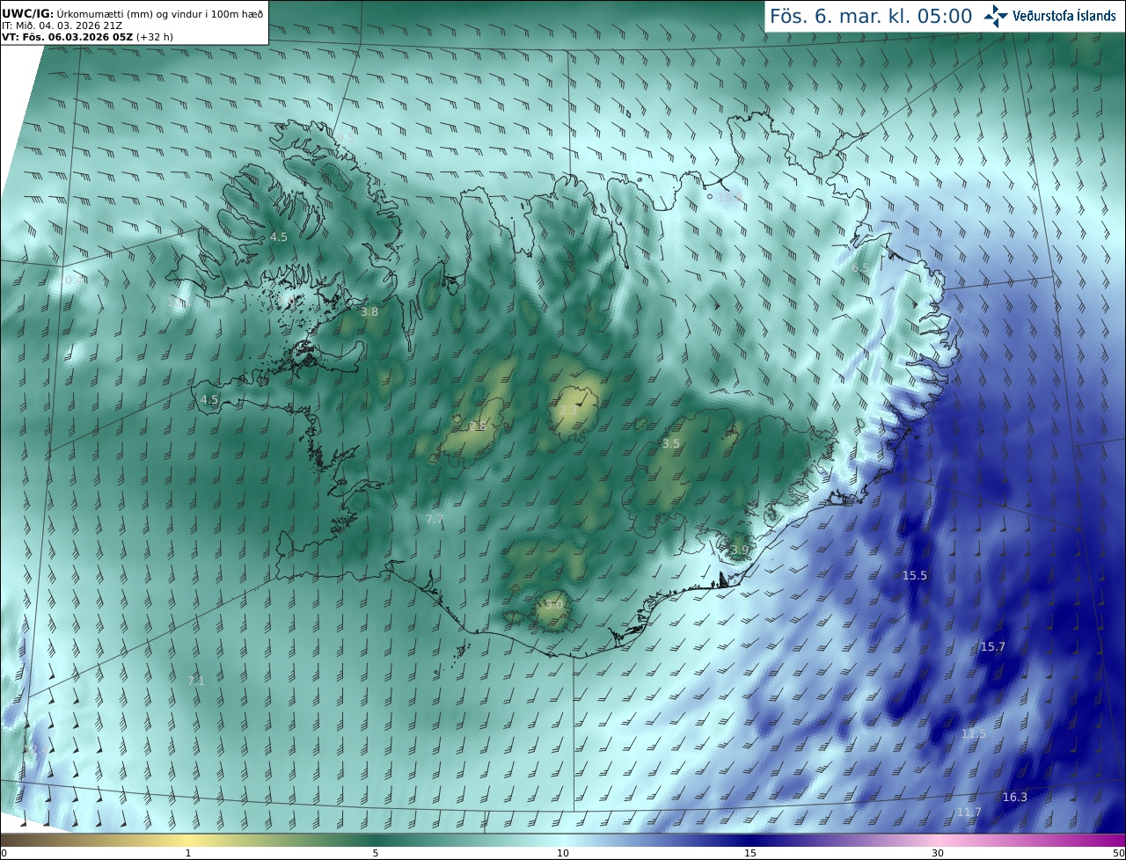Click the 3.0 value label on Mýrdalsjökull
The height and width of the screenshot is (860, 1126).
click(553, 604)
